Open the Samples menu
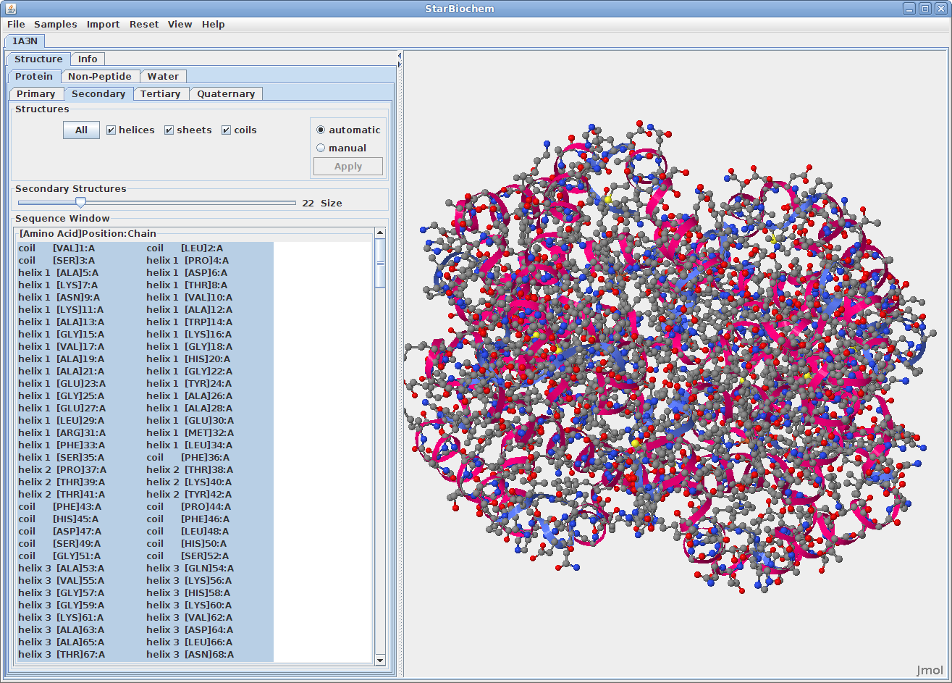This screenshot has width=952, height=683. pos(56,24)
